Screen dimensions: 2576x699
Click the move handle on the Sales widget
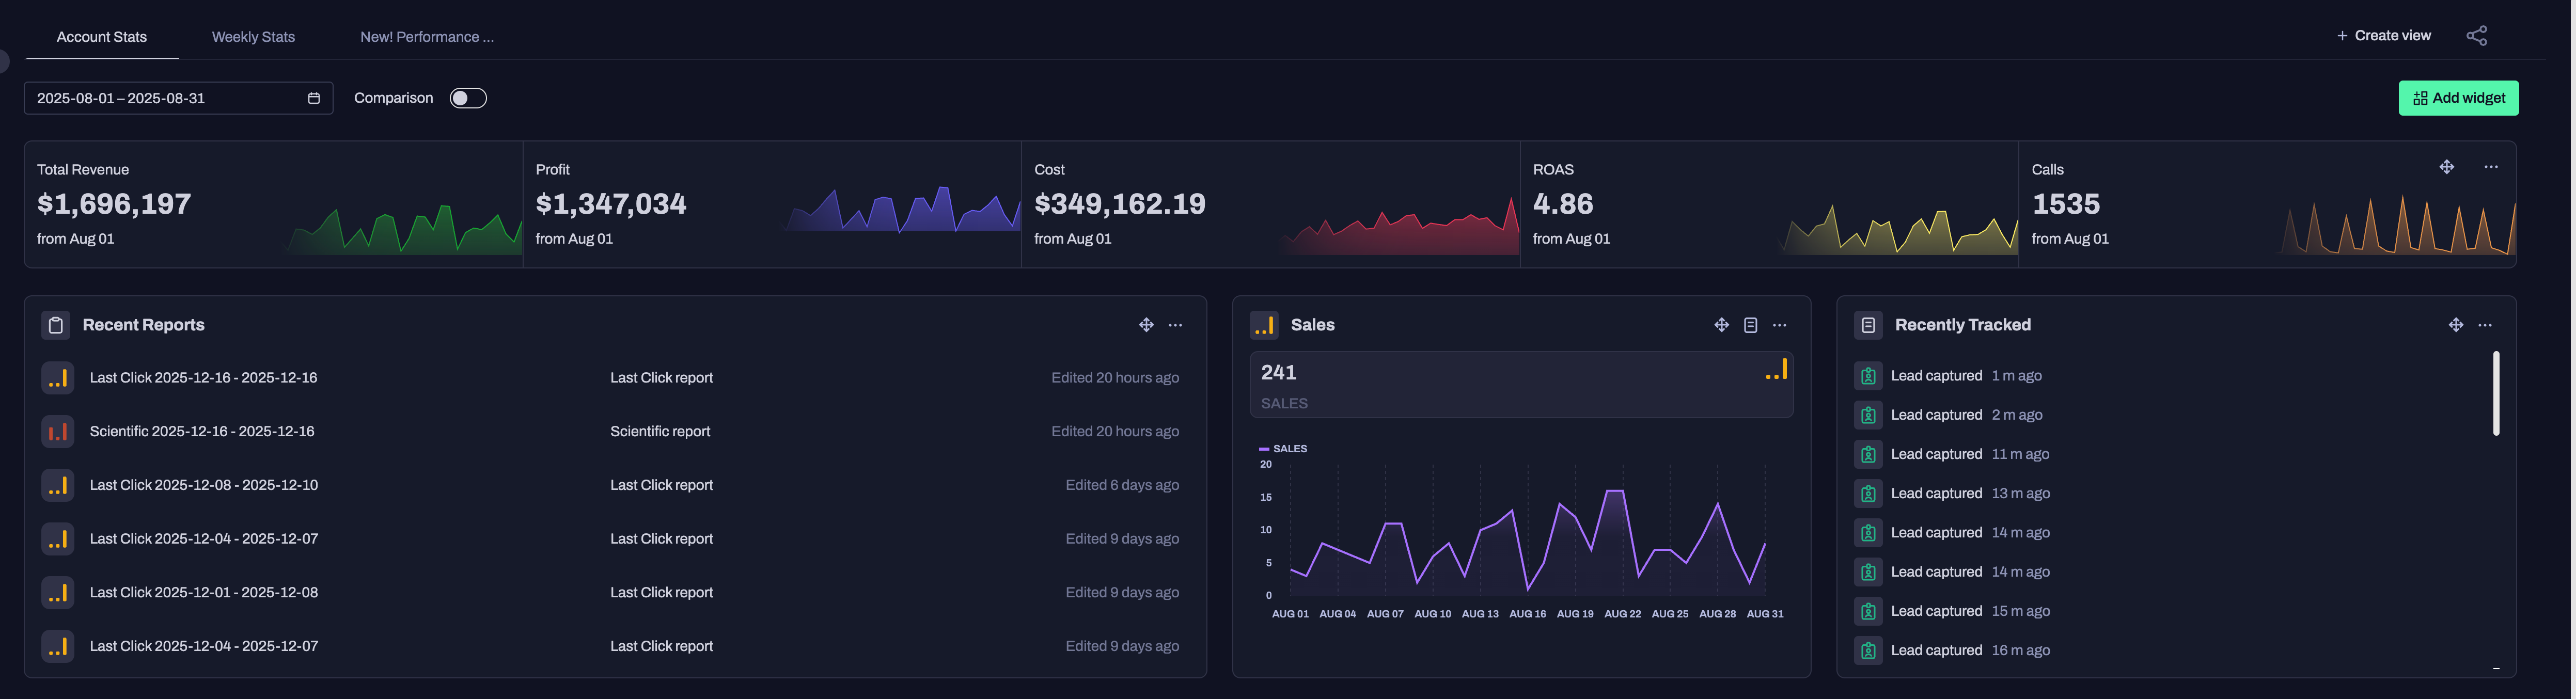pos(1721,325)
